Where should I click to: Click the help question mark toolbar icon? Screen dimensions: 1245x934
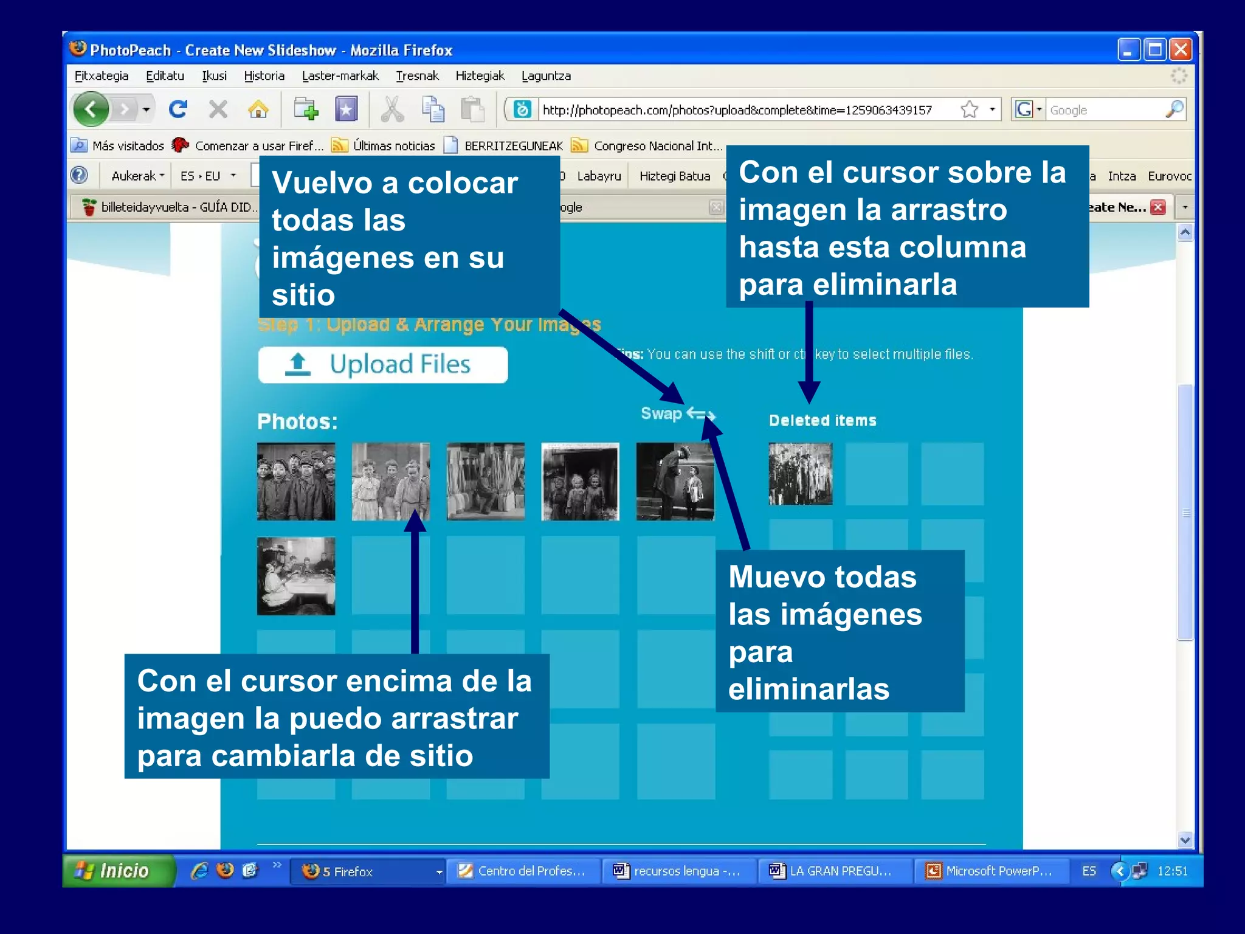click(80, 176)
